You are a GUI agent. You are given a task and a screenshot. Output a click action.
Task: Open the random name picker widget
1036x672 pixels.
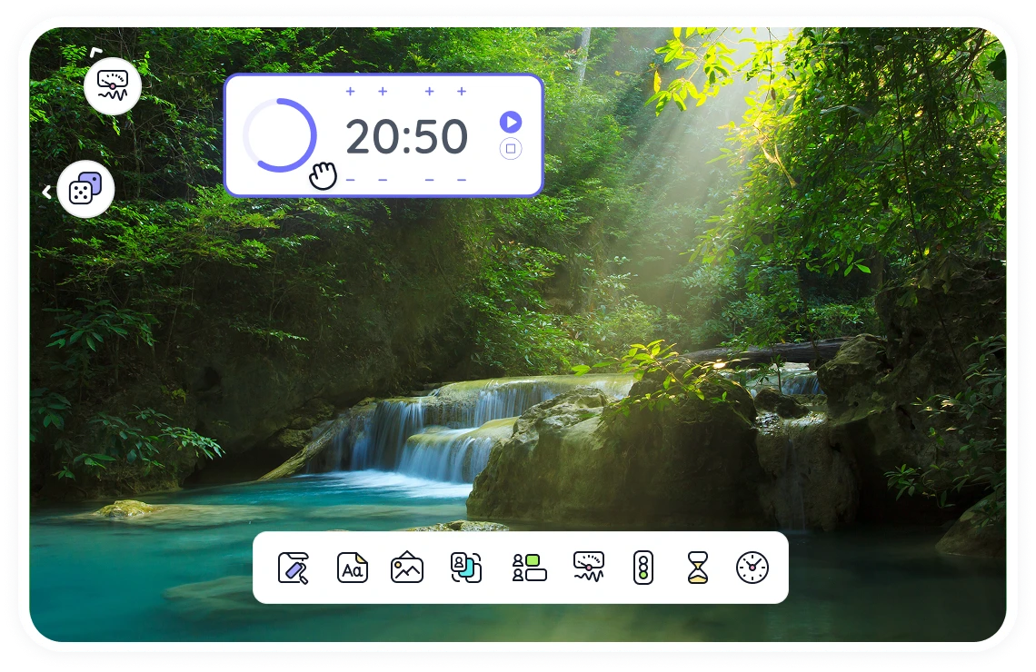click(466, 568)
